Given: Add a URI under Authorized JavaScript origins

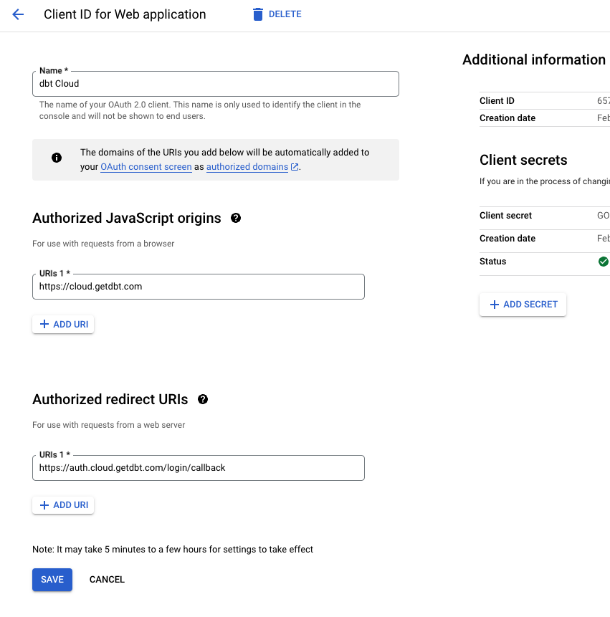Looking at the screenshot, I should click(63, 324).
